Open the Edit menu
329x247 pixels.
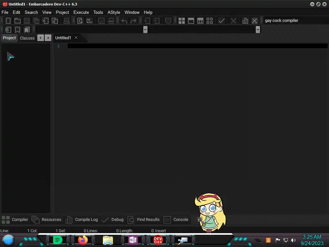click(16, 13)
